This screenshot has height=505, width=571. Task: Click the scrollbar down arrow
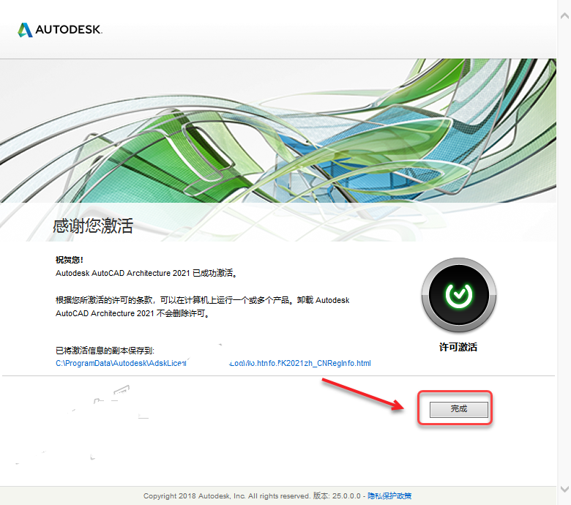(564, 489)
